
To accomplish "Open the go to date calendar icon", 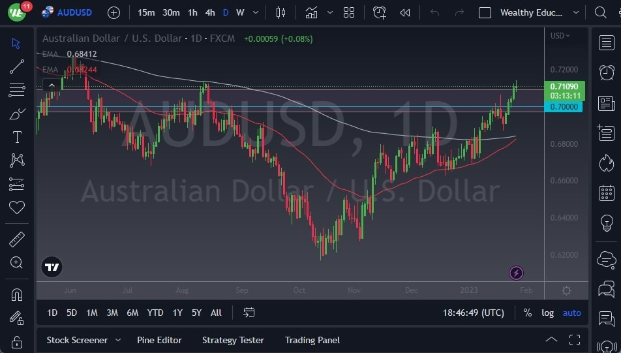I will pyautogui.click(x=249, y=313).
